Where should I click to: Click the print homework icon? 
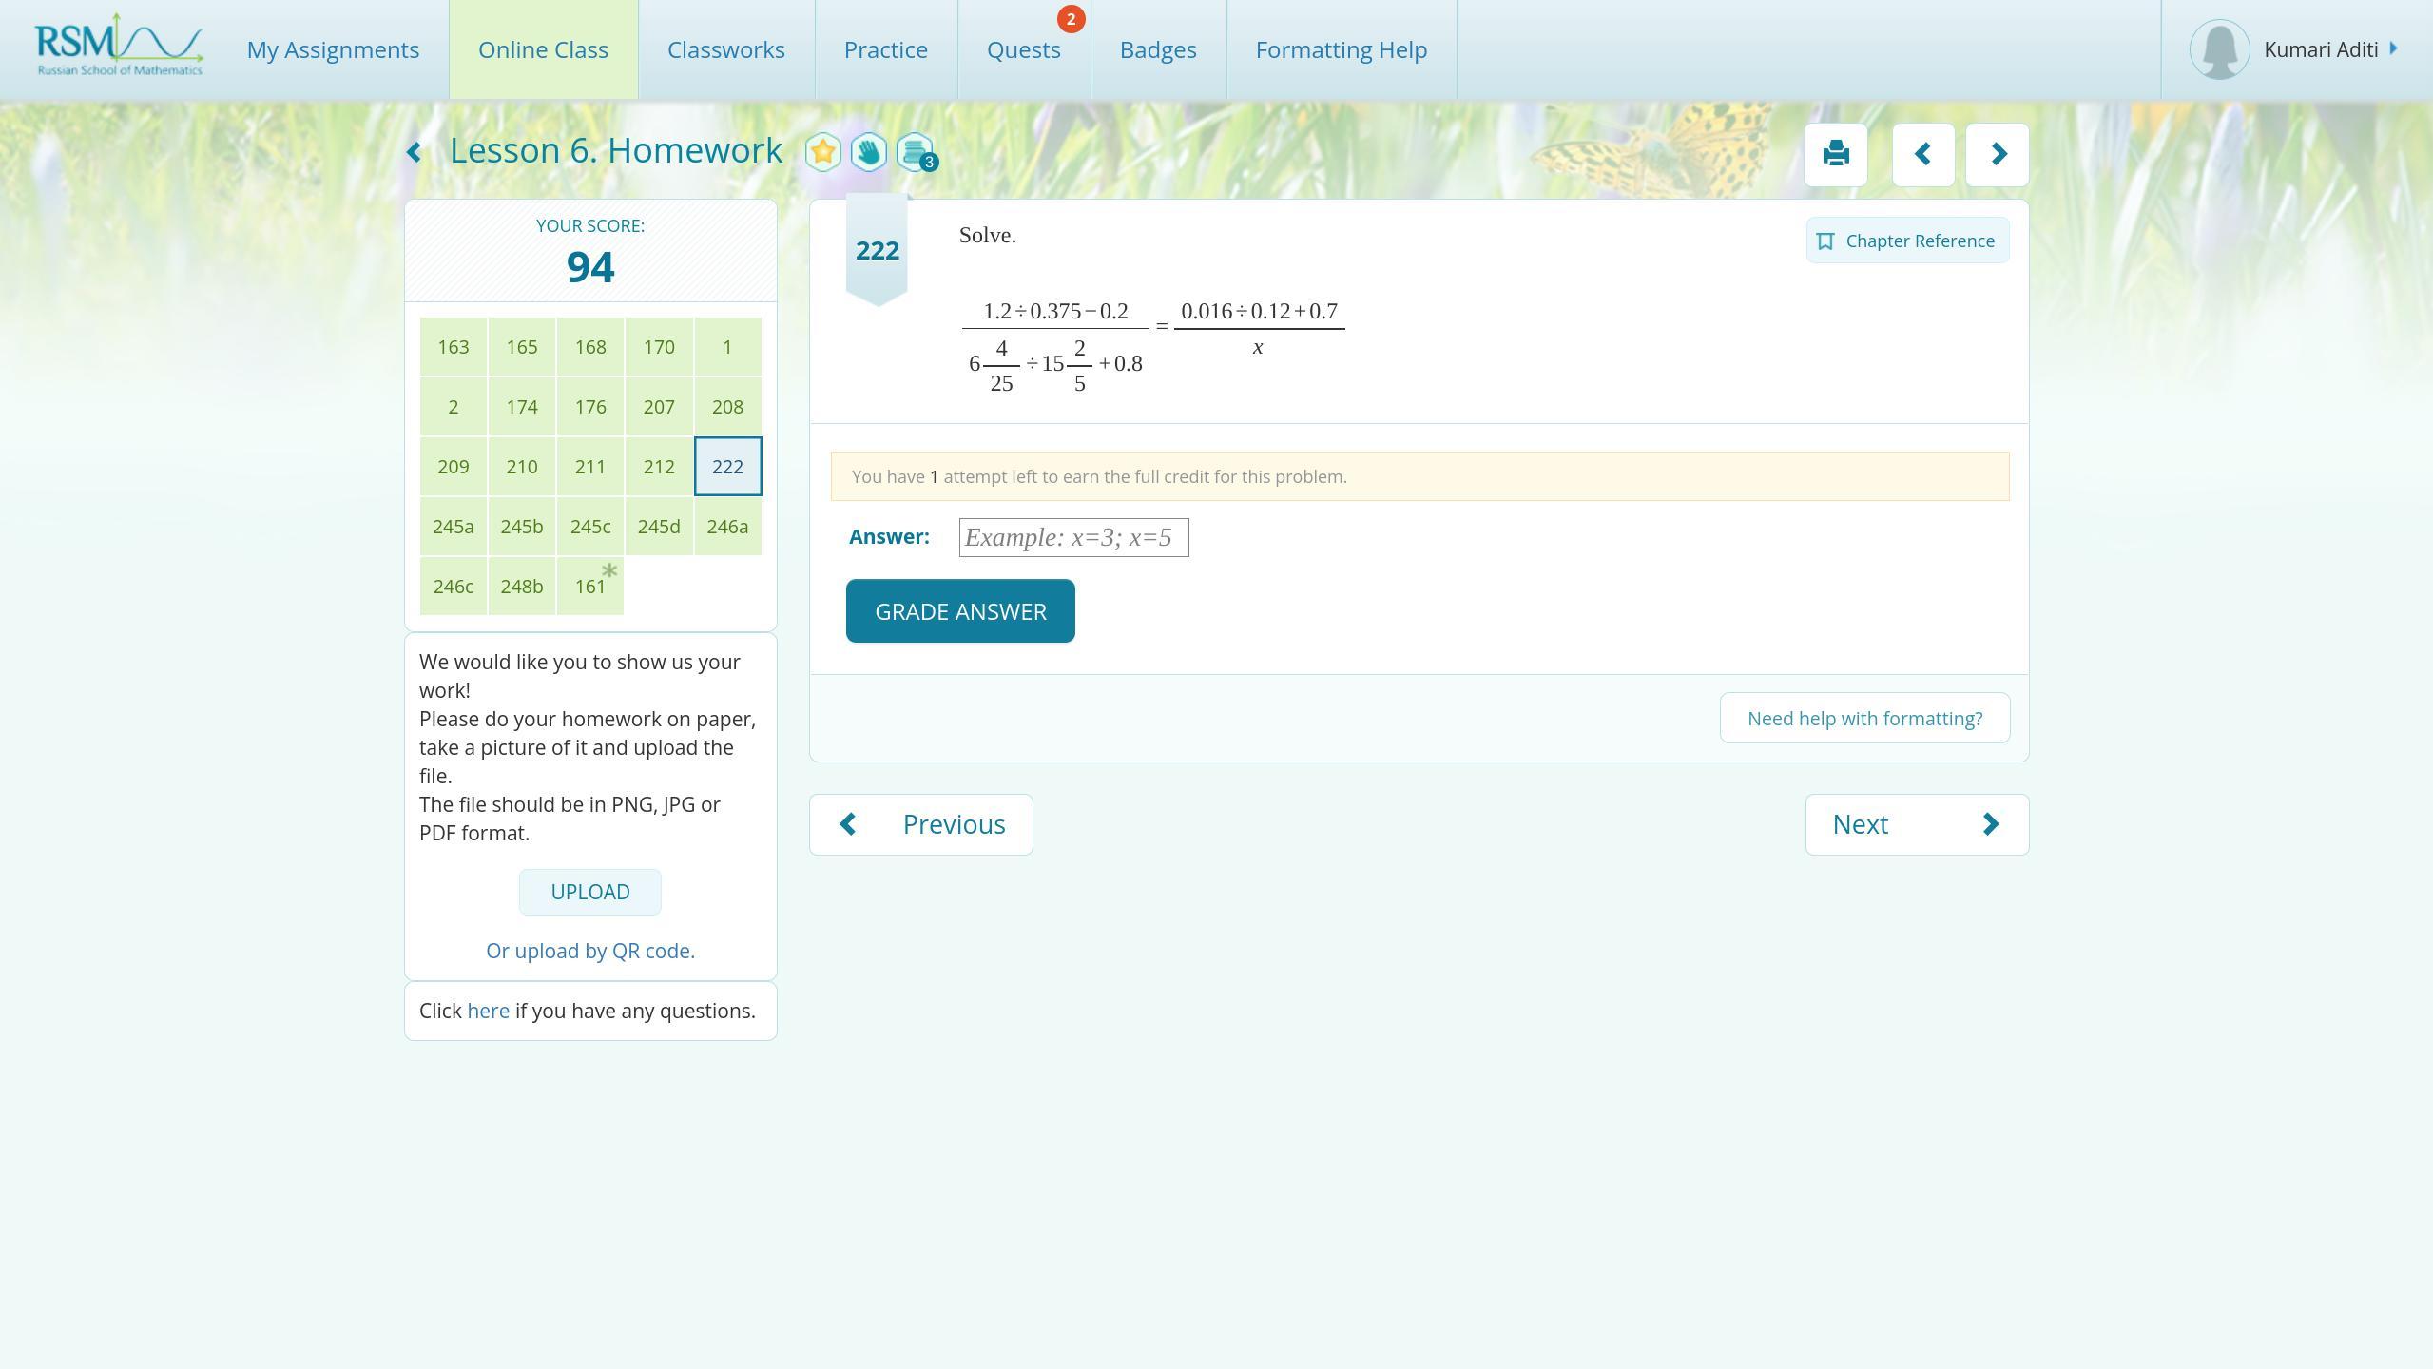point(1835,154)
